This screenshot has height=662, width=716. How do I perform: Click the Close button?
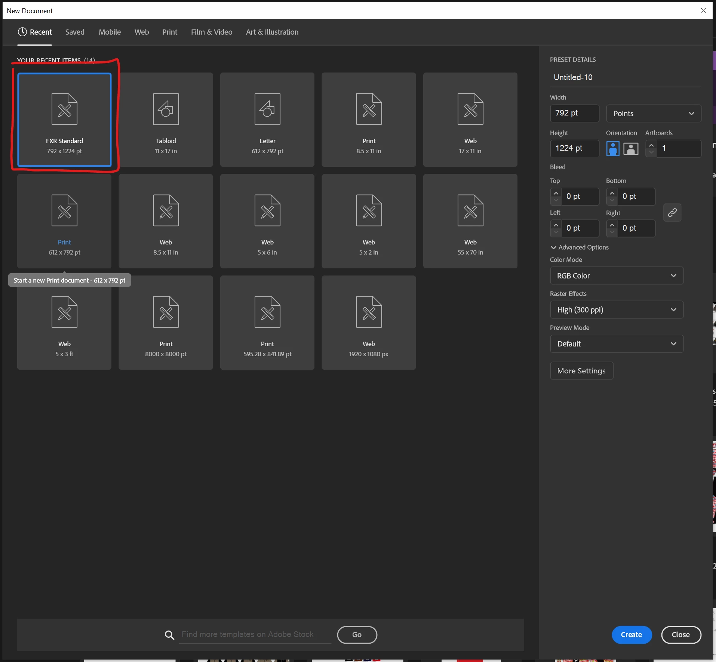(x=681, y=635)
